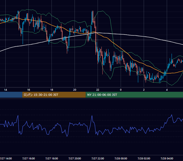Viewport: 183px width, 161px height.
Task: Click the hour label 0 on price chart axis
Action: tap(121, 90)
